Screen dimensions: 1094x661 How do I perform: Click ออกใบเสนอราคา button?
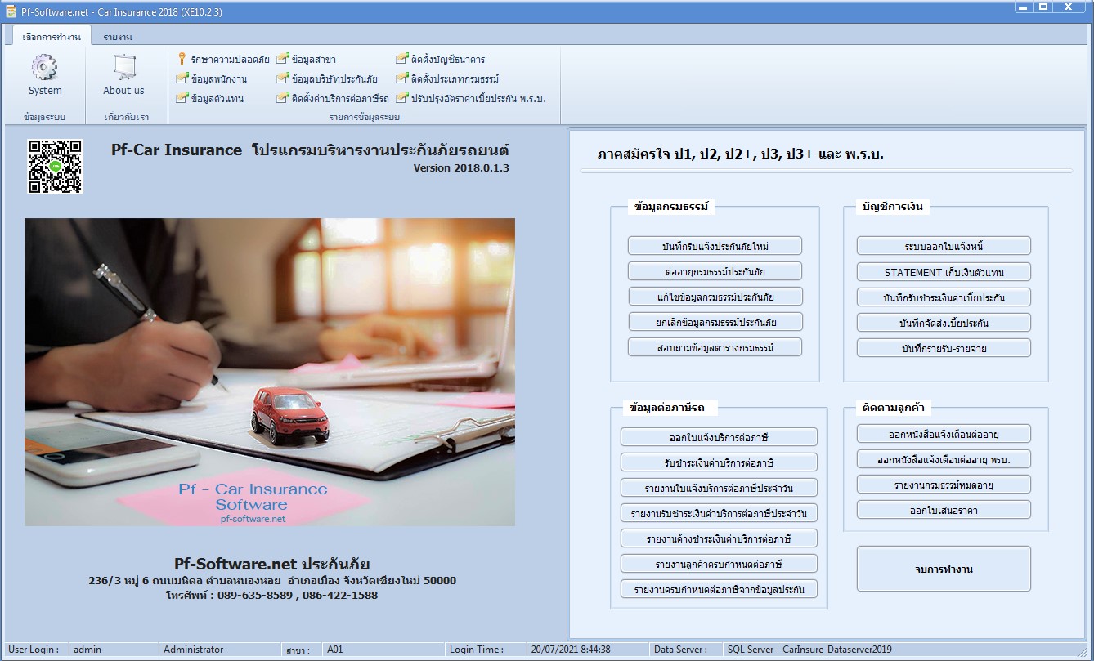click(x=944, y=510)
